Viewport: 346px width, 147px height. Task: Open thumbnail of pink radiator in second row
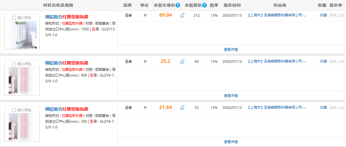pyautogui.click(x=22, y=81)
